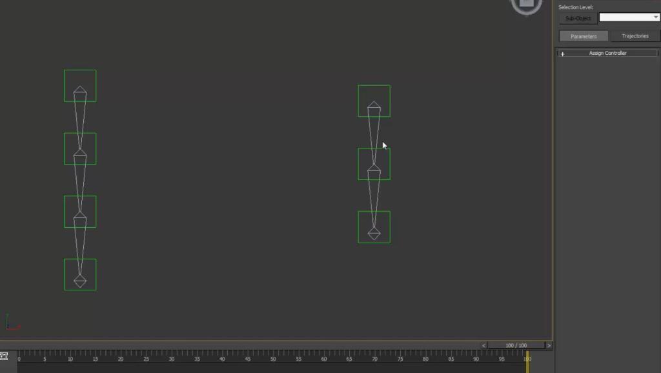661x373 pixels.
Task: Select the third bone in left chain
Action: click(80, 212)
